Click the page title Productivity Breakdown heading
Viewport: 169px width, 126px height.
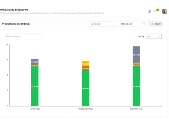click(x=14, y=10)
